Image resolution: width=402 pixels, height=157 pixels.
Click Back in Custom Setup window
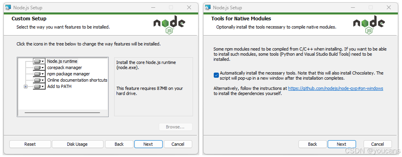(119, 144)
